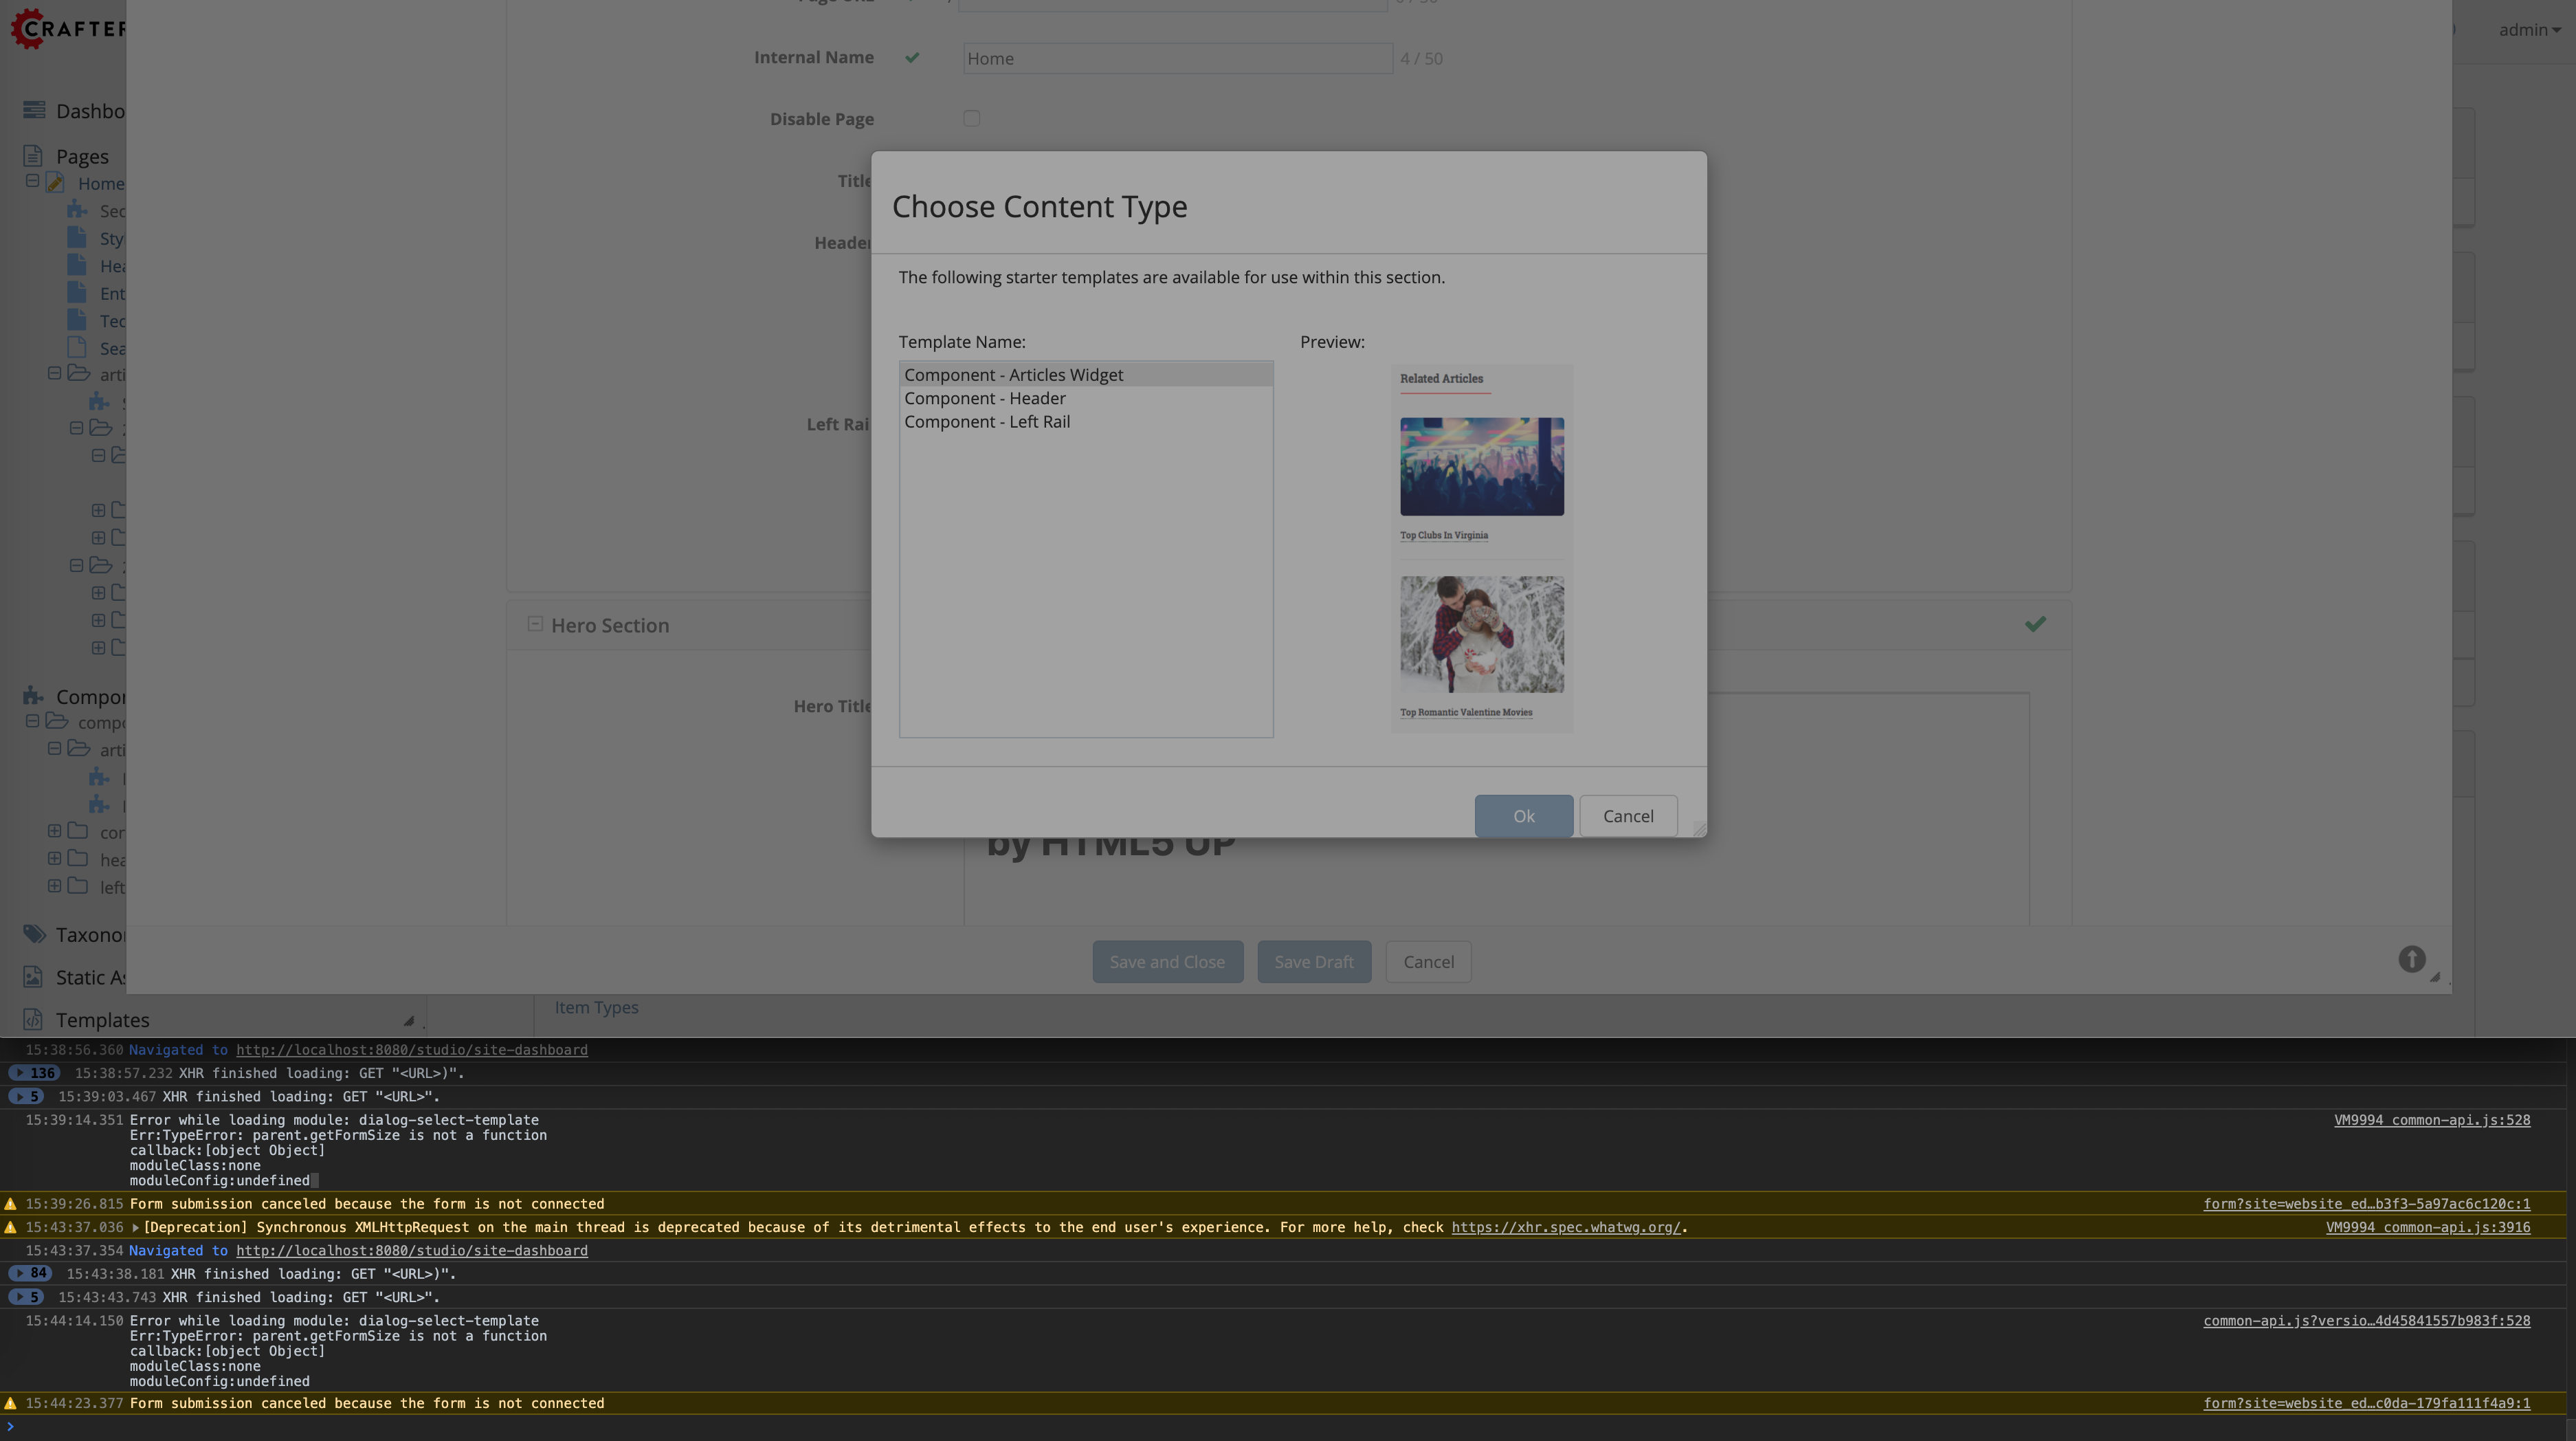Image resolution: width=2576 pixels, height=1441 pixels.
Task: Click the Components puzzle icon in sidebar
Action: pyautogui.click(x=33, y=695)
